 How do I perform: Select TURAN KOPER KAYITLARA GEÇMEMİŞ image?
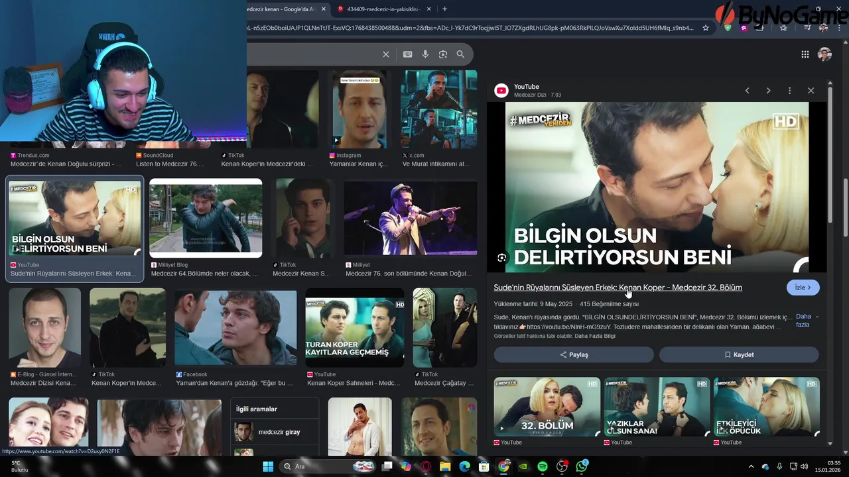tap(355, 327)
